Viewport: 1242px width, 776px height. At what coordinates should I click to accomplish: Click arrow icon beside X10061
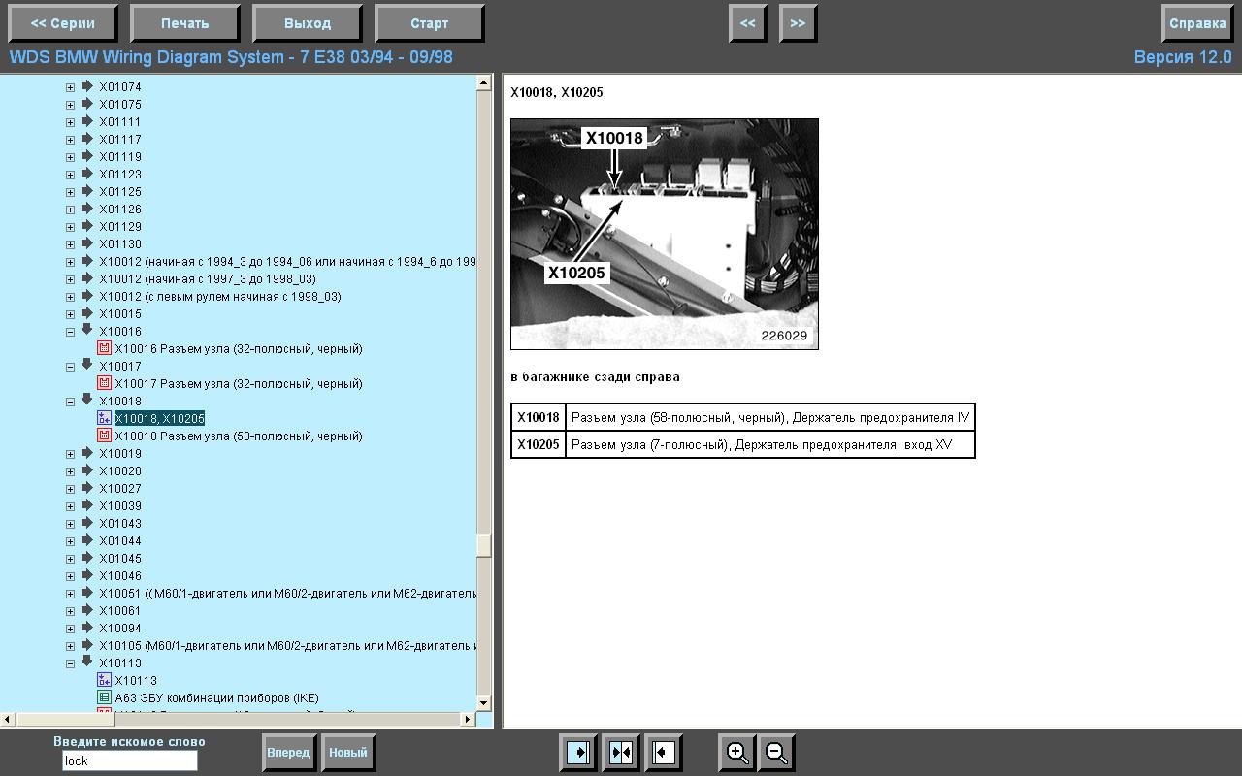[x=86, y=610]
